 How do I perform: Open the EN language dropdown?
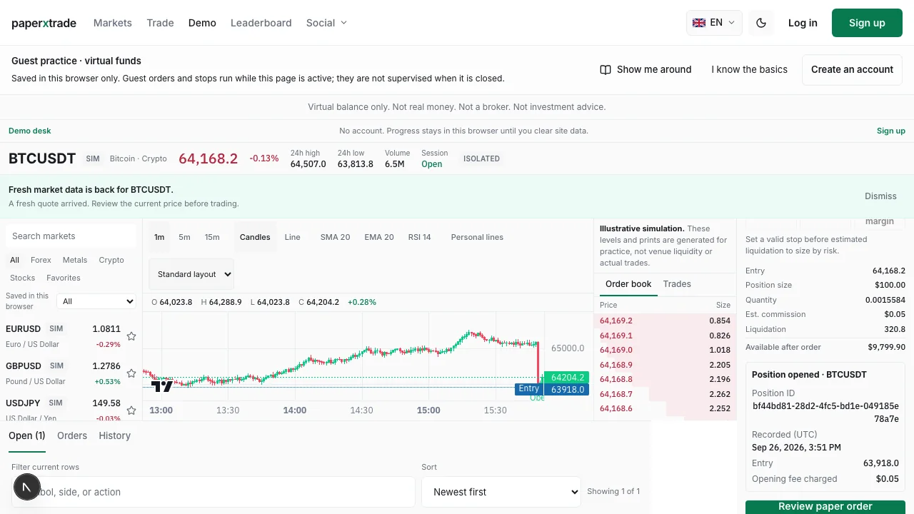[714, 23]
